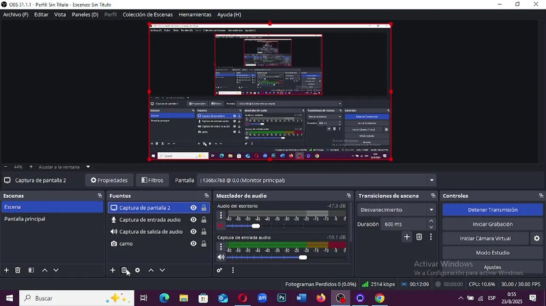Image resolution: width=546 pixels, height=306 pixels.
Task: Open Colección de Escenas menu
Action: [x=148, y=14]
